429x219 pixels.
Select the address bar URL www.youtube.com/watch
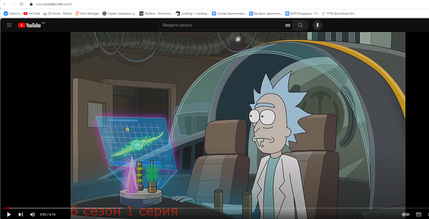click(x=54, y=4)
